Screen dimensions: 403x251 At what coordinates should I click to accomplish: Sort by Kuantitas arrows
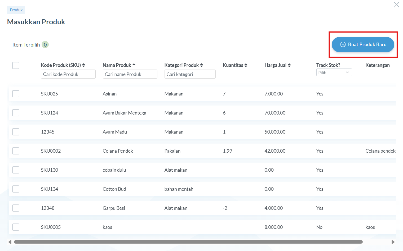coord(246,65)
